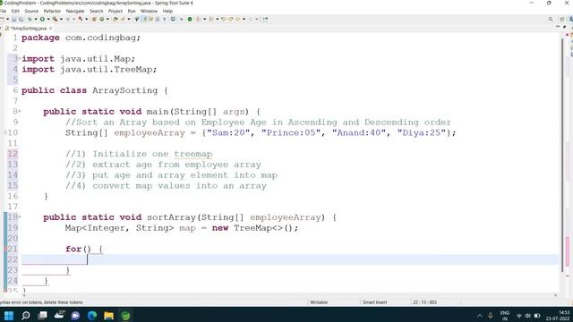Open the Windows Start menu
Viewport: 573px width, 322px height.
[9, 315]
